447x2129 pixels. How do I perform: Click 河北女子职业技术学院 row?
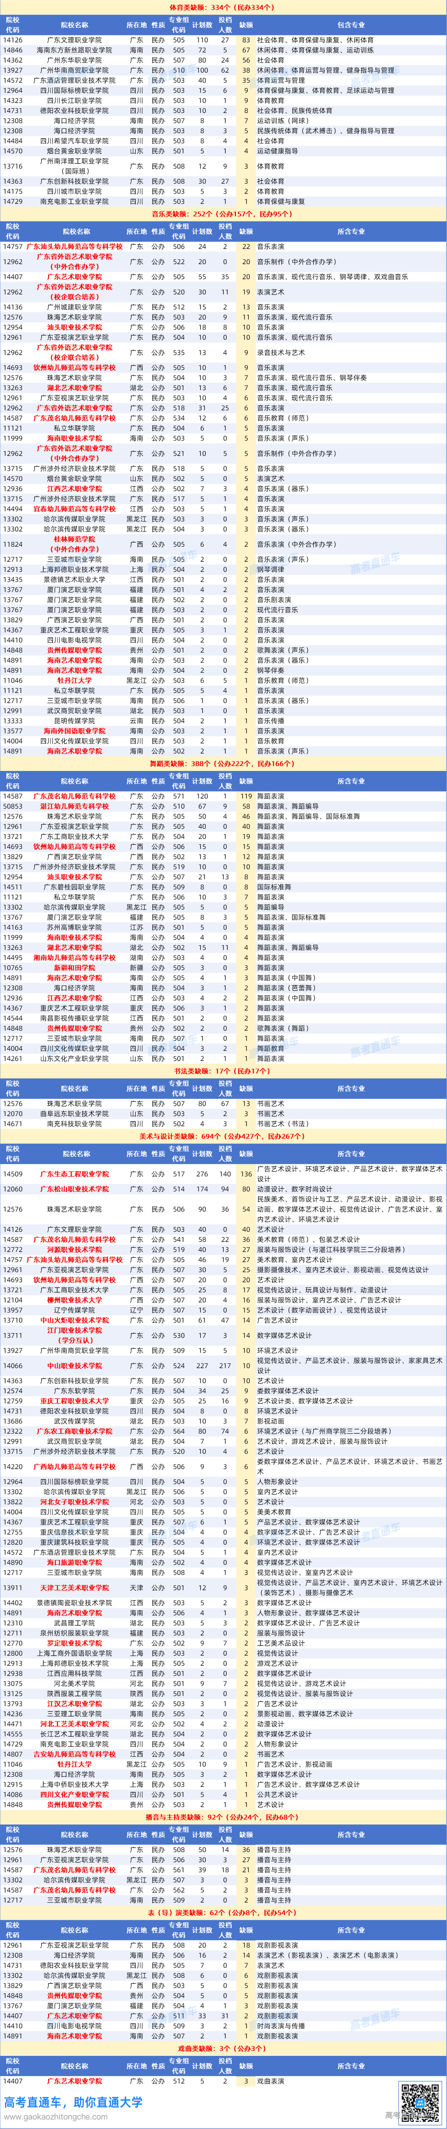point(223,1502)
